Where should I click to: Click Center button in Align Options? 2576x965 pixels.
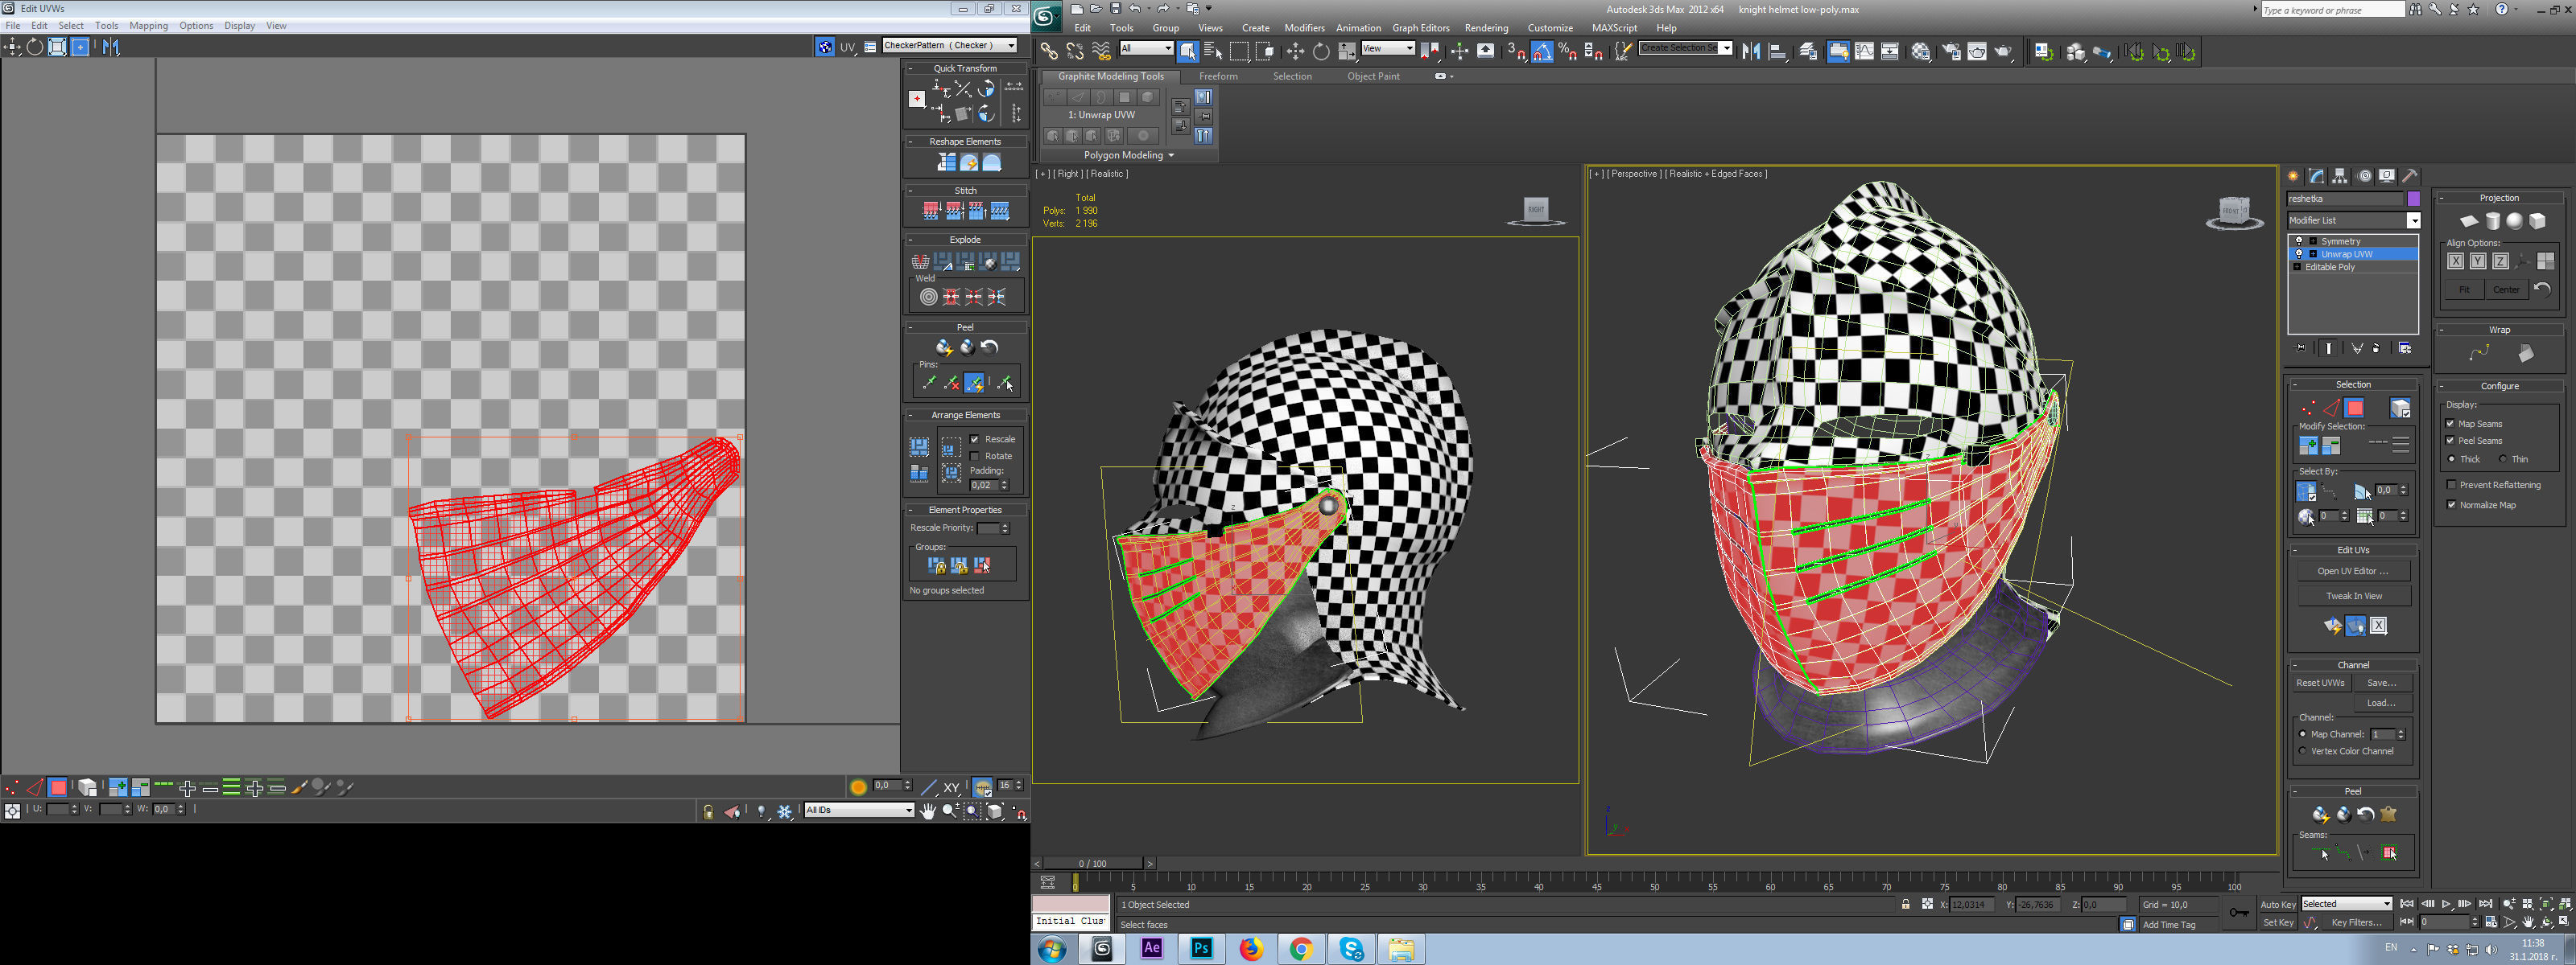2506,289
